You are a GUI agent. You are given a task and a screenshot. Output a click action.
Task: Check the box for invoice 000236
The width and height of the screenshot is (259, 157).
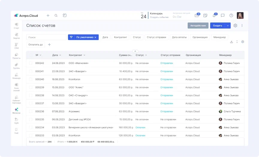[31, 111]
